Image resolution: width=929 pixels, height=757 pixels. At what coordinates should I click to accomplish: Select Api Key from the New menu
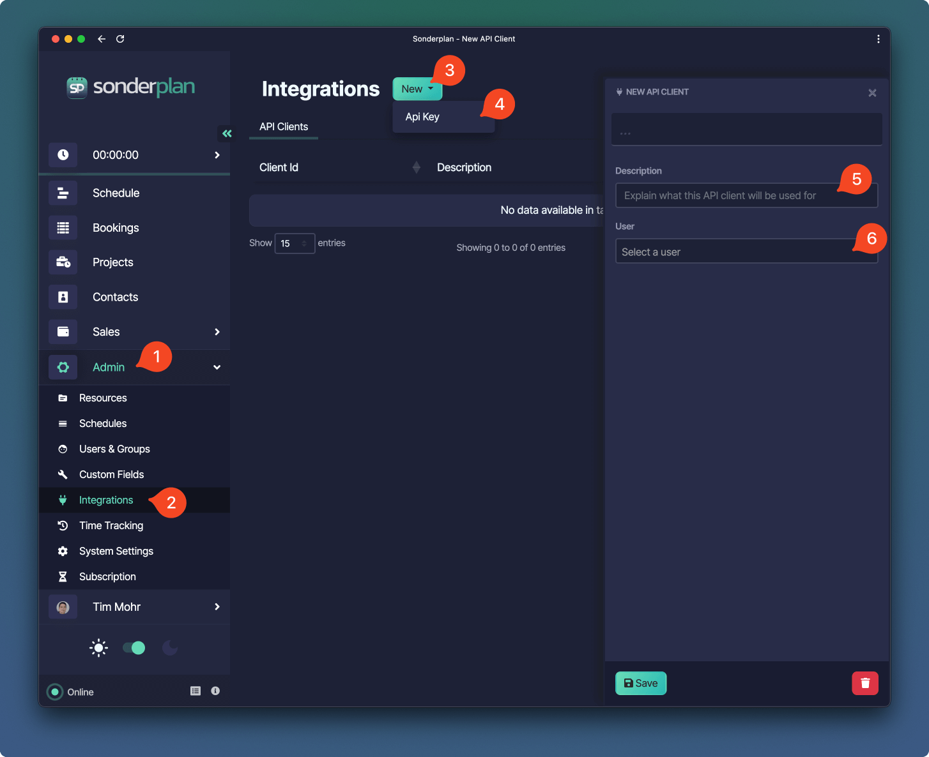coord(422,116)
